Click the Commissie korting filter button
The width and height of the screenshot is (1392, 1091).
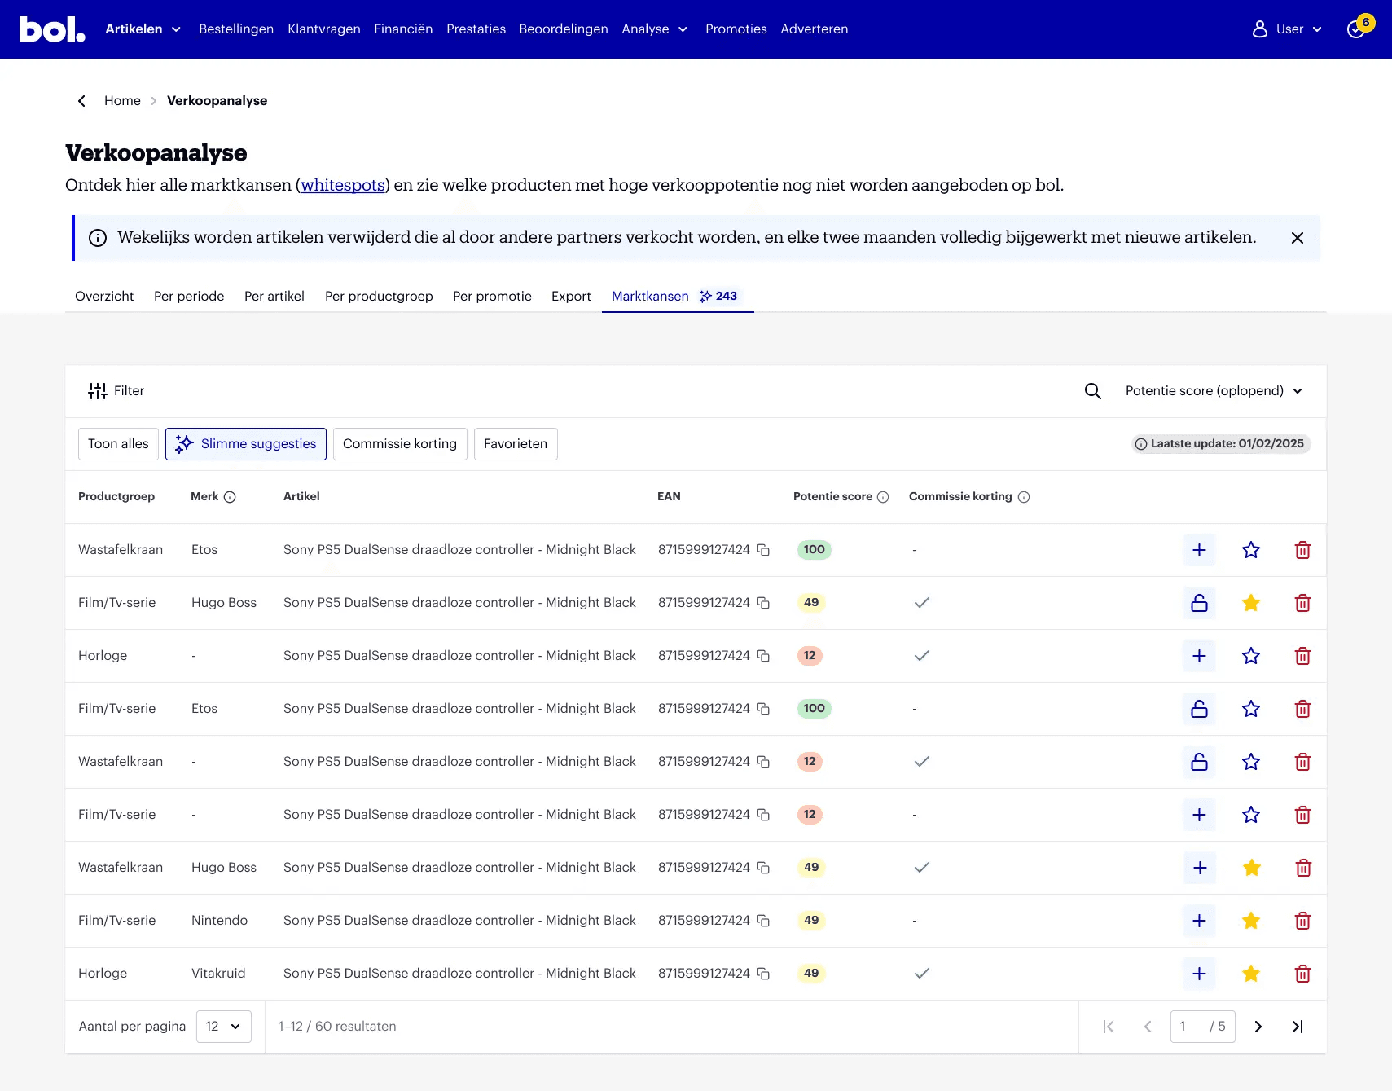[x=400, y=444]
